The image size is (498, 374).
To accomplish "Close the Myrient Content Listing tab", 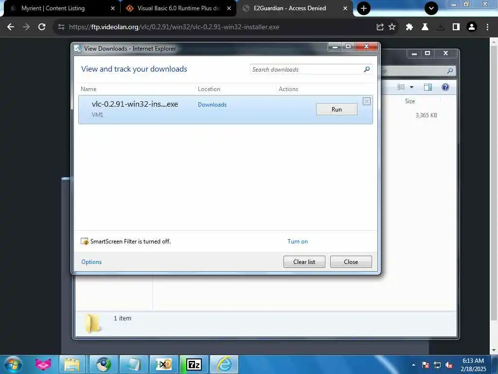I will [113, 8].
